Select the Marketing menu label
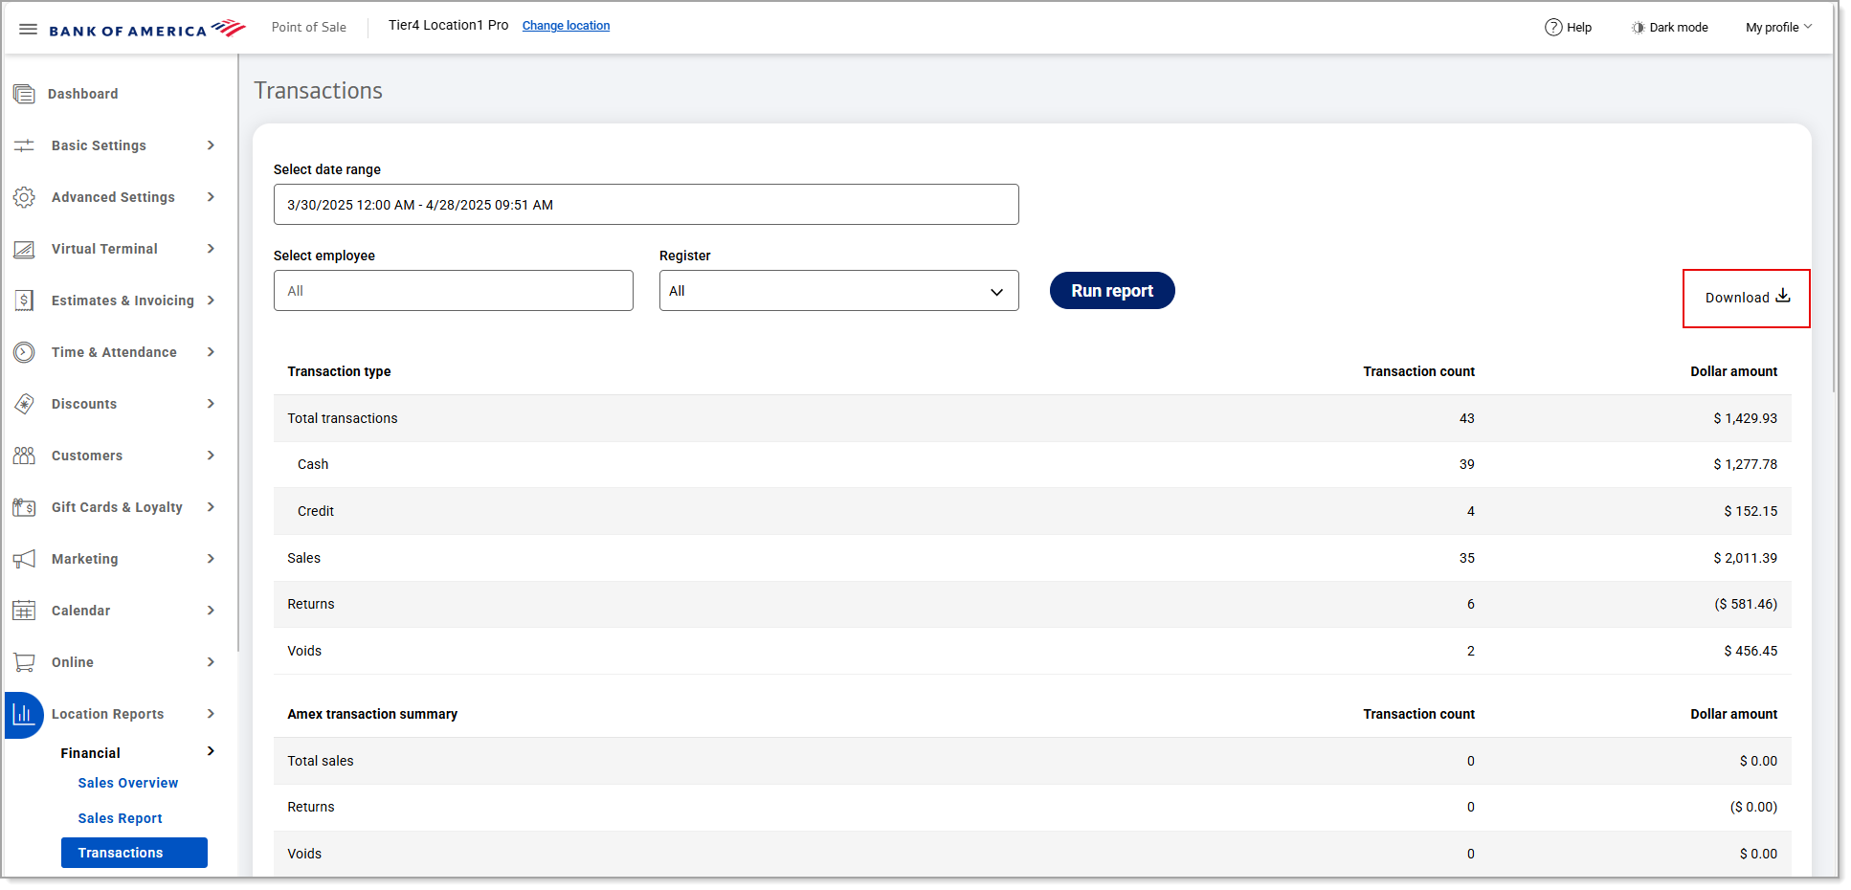The width and height of the screenshot is (1851, 890). [x=85, y=559]
